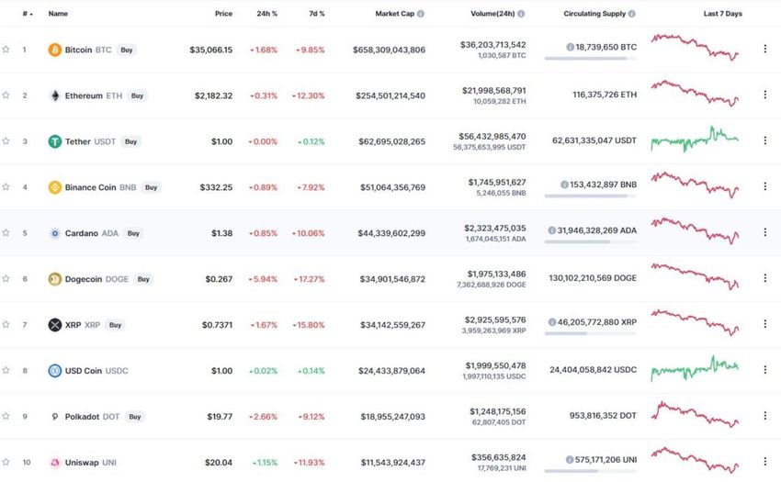Image resolution: width=781 pixels, height=482 pixels.
Task: Click the Circulating Supply info icon
Action: coord(631,15)
